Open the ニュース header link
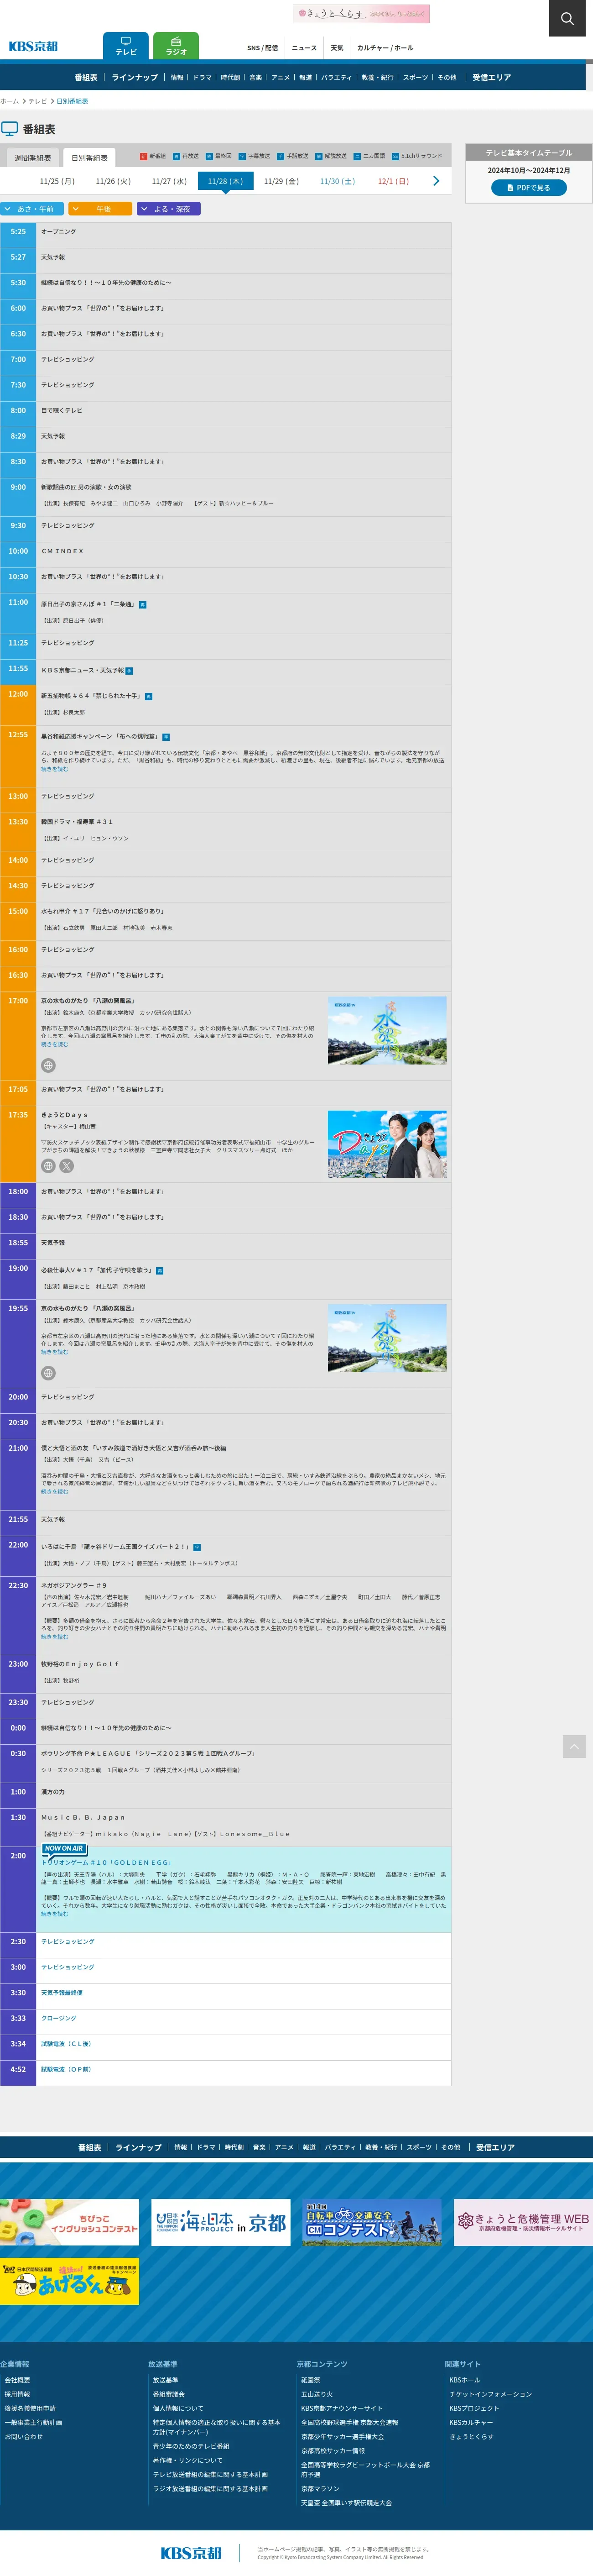Image resolution: width=593 pixels, height=2576 pixels. coord(304,48)
